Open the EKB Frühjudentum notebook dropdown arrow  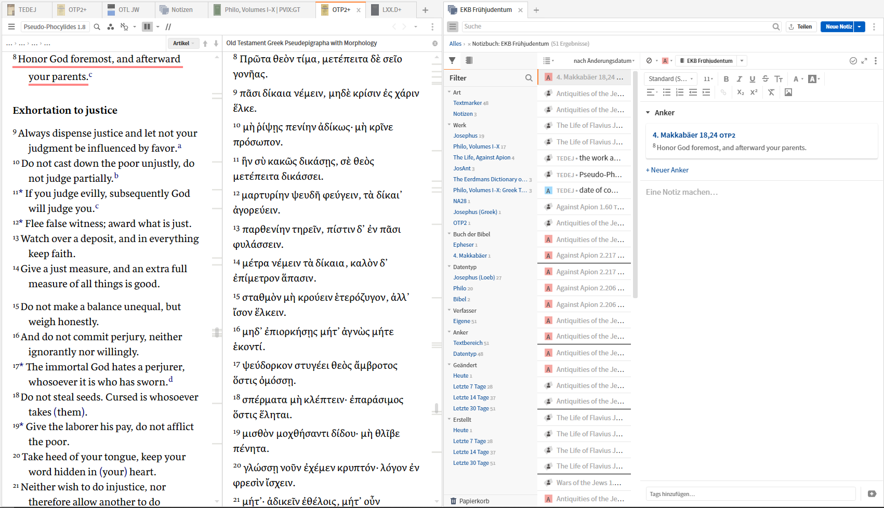click(x=742, y=61)
